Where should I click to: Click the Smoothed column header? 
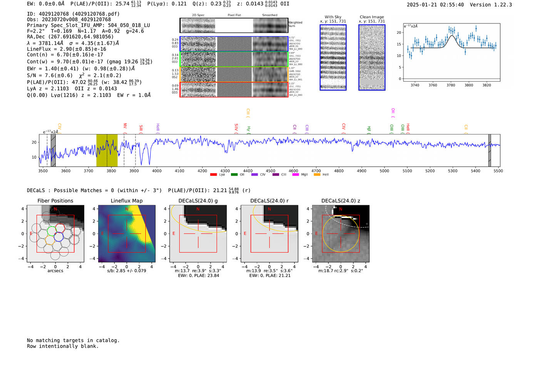[270, 15]
